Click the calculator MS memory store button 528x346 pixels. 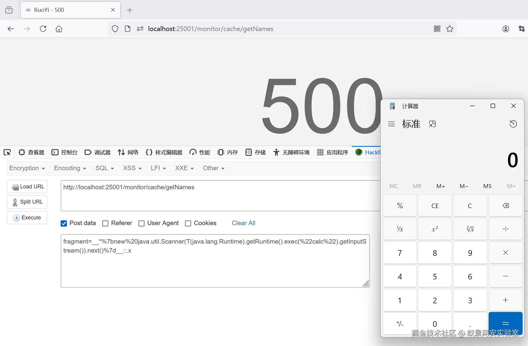pyautogui.click(x=487, y=186)
